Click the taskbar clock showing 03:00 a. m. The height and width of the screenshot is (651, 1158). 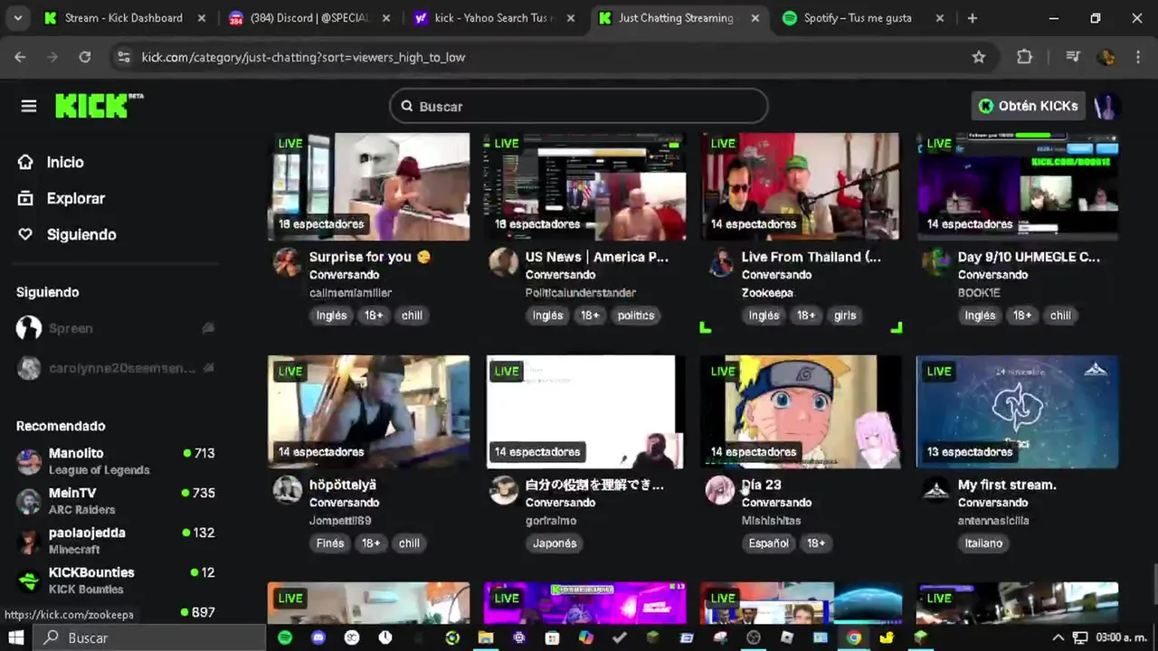pyautogui.click(x=1121, y=637)
